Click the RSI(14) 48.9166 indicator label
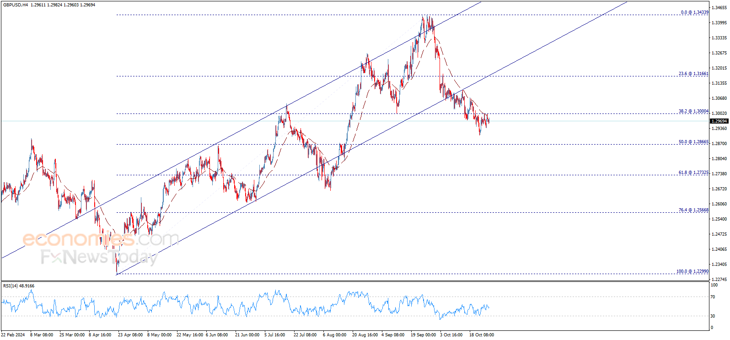 click(x=19, y=286)
